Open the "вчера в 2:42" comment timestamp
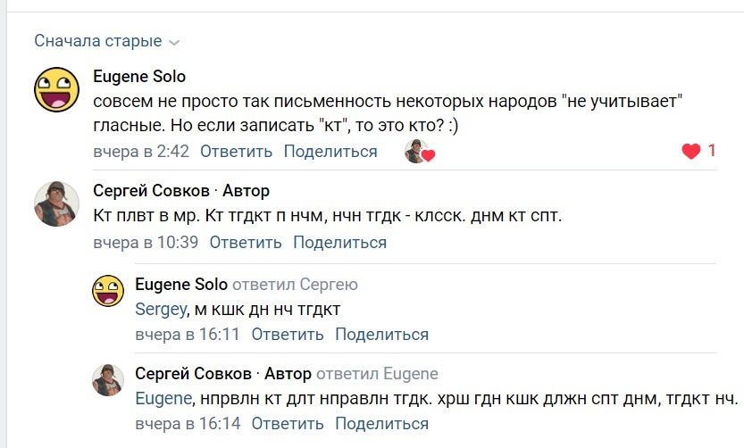 click(141, 152)
